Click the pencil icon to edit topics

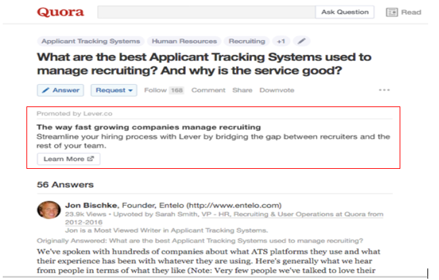(x=301, y=41)
